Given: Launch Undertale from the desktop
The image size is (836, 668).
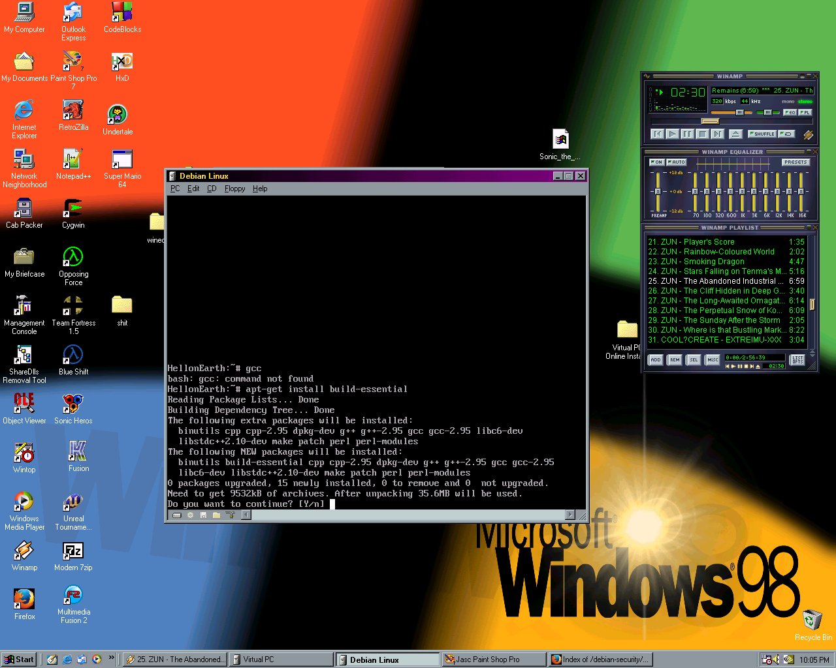Looking at the screenshot, I should pos(118,119).
